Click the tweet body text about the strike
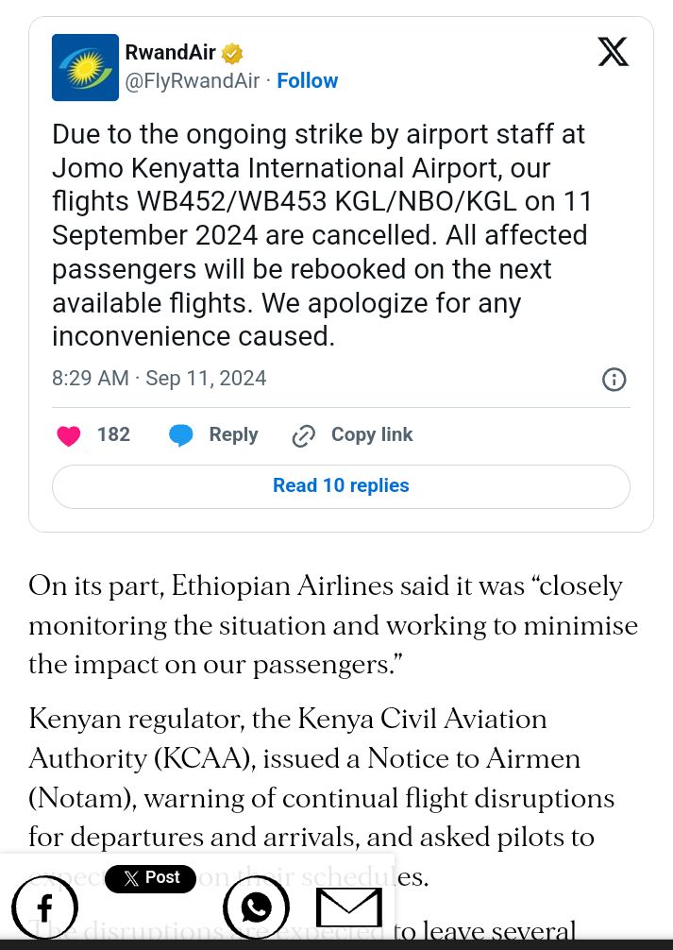This screenshot has height=950, width=673. click(321, 235)
